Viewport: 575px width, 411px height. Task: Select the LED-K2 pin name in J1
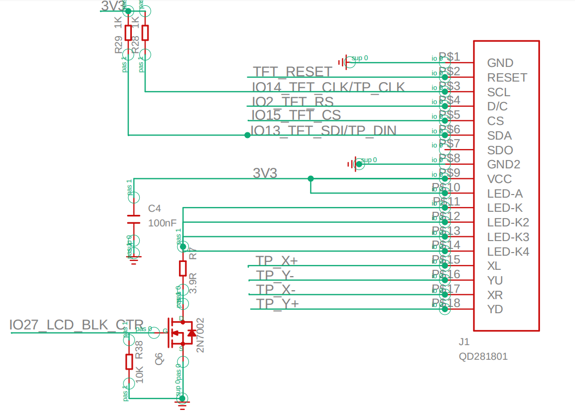[x=508, y=223]
